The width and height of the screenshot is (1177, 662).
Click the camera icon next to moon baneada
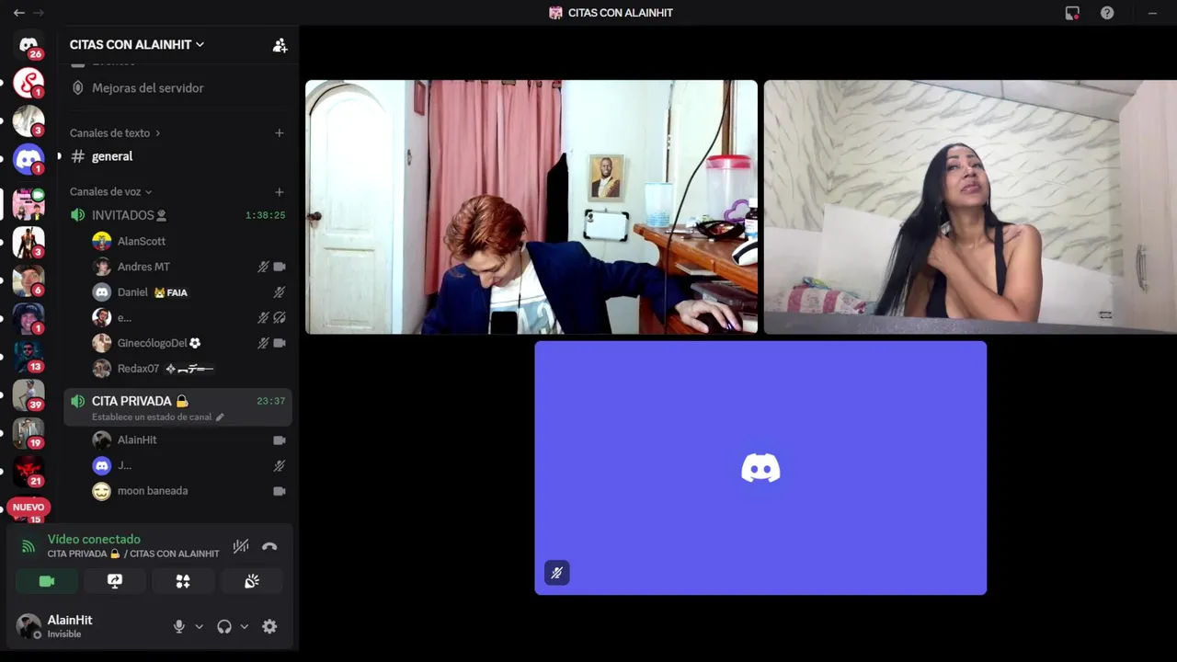280,491
